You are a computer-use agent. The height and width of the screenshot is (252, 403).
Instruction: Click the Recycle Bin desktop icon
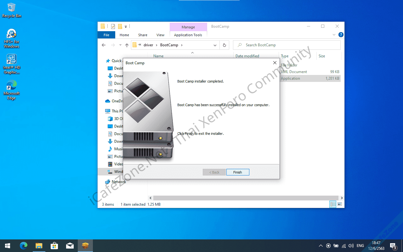12,10
